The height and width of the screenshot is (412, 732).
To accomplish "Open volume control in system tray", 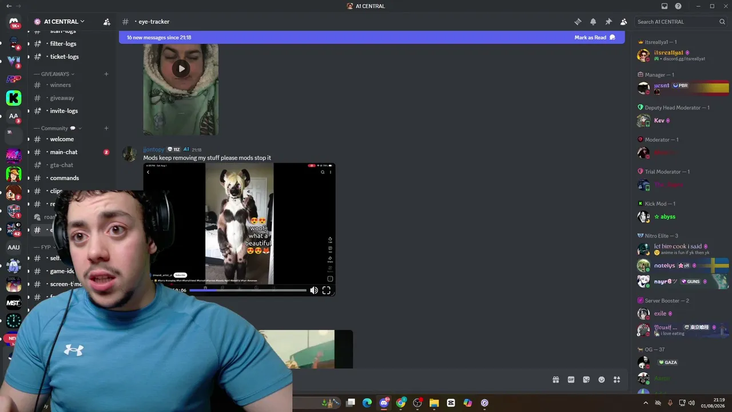I will coord(691,403).
